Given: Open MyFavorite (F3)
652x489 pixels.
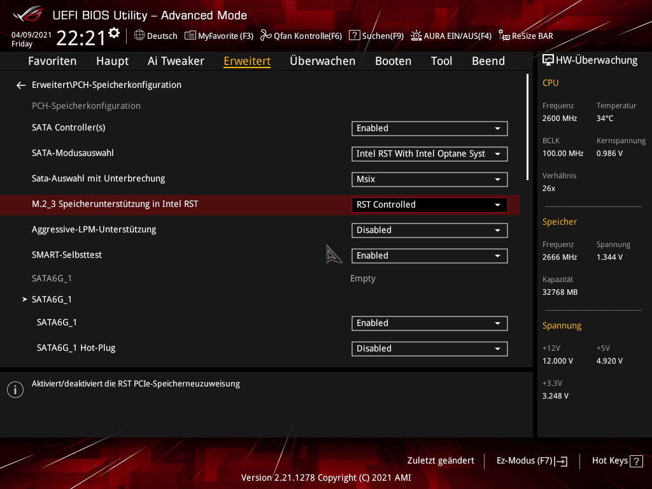Looking at the screenshot, I should point(219,36).
